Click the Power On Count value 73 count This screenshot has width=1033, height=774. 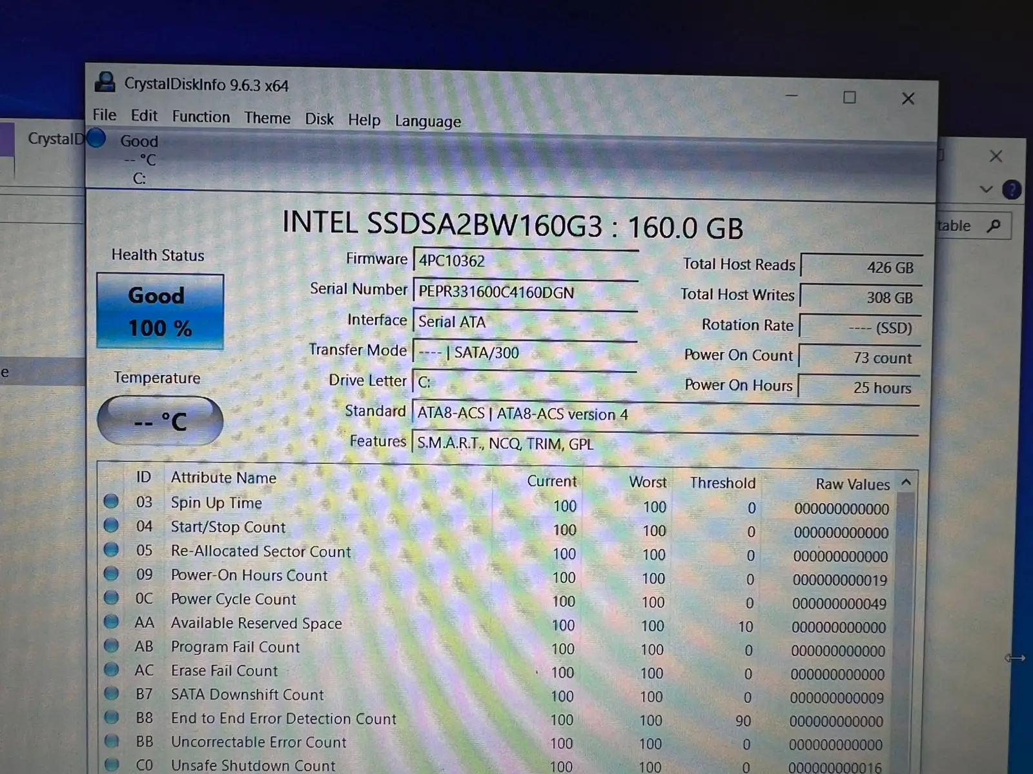coord(859,357)
